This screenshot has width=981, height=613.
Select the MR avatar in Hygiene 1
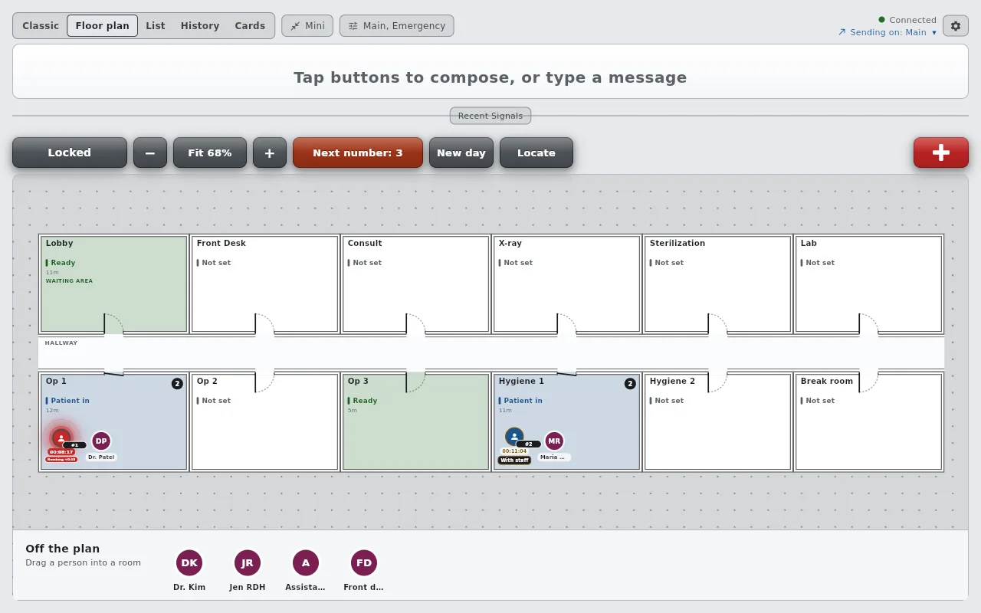pos(554,441)
